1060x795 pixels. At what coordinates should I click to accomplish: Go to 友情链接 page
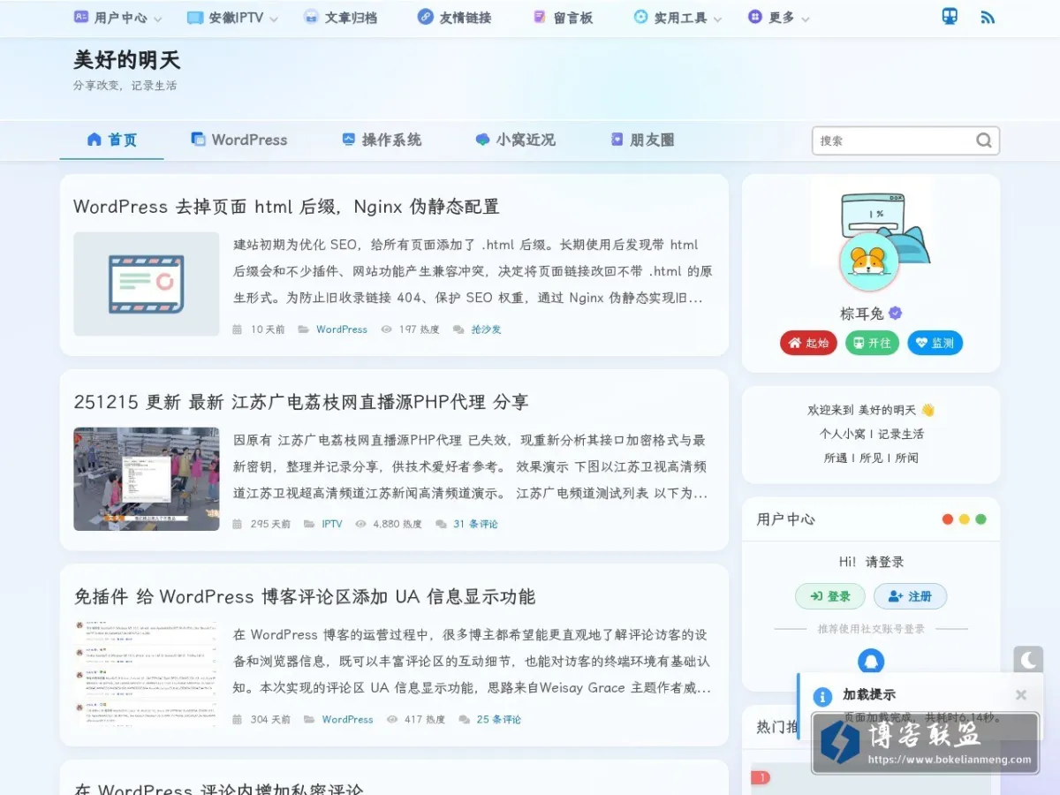(455, 18)
